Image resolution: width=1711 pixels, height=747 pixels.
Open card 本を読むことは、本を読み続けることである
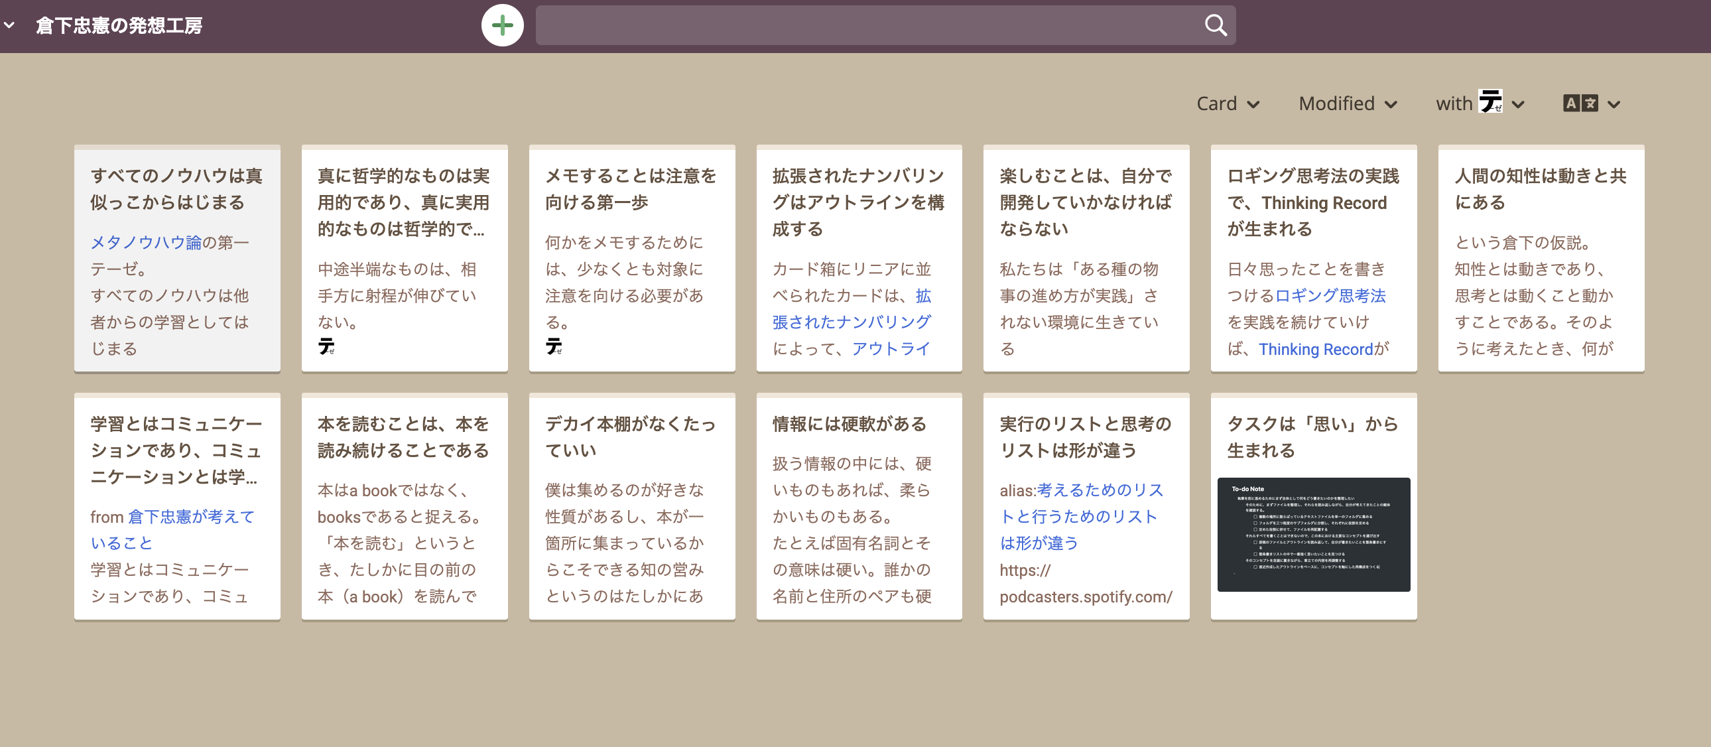[405, 506]
